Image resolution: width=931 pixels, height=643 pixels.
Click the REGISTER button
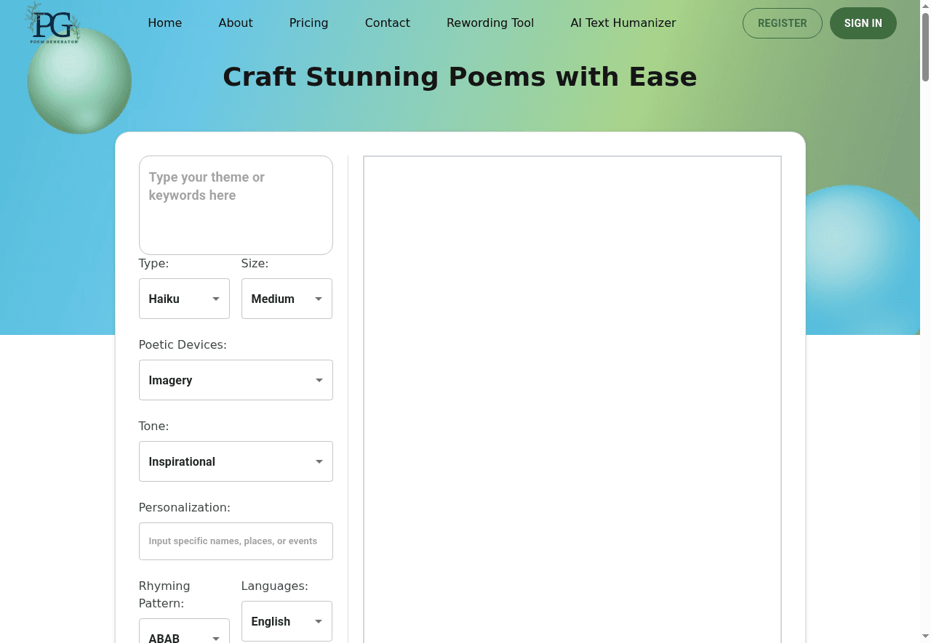[x=782, y=23]
